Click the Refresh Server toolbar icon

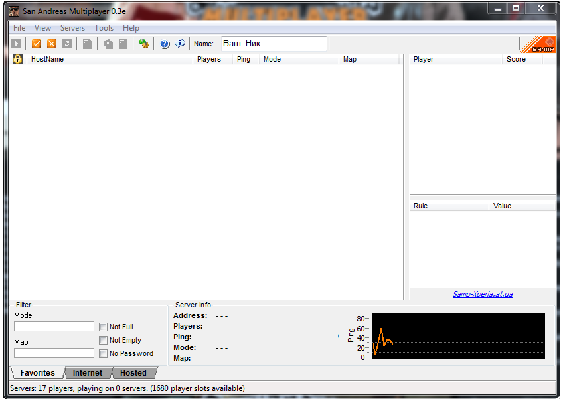tap(67, 44)
